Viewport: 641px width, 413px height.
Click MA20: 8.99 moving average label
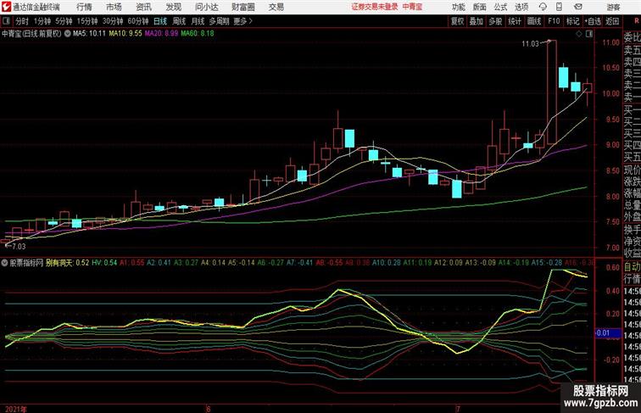161,34
